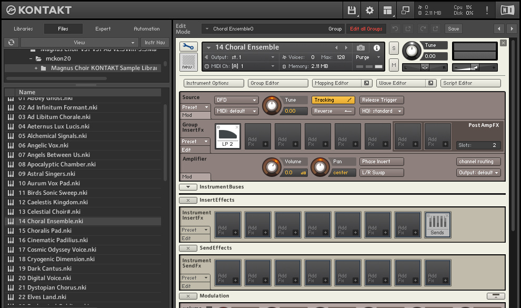
Task: Click the refresh icon in Files browser
Action: click(11, 42)
